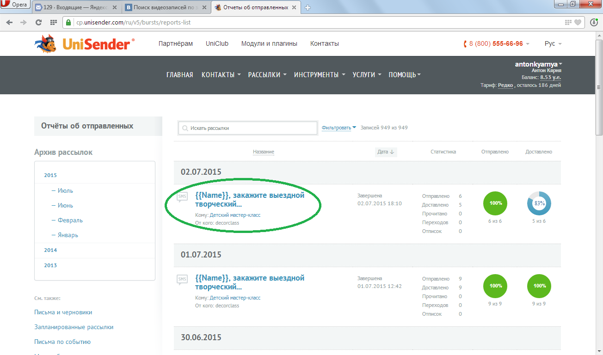The width and height of the screenshot is (603, 355).
Task: Open Speed Dial grid icon left of address bar
Action: (53, 22)
